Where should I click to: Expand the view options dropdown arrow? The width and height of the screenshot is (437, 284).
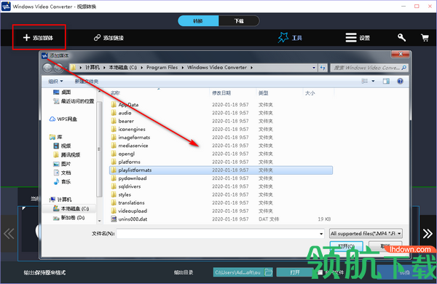click(373, 81)
